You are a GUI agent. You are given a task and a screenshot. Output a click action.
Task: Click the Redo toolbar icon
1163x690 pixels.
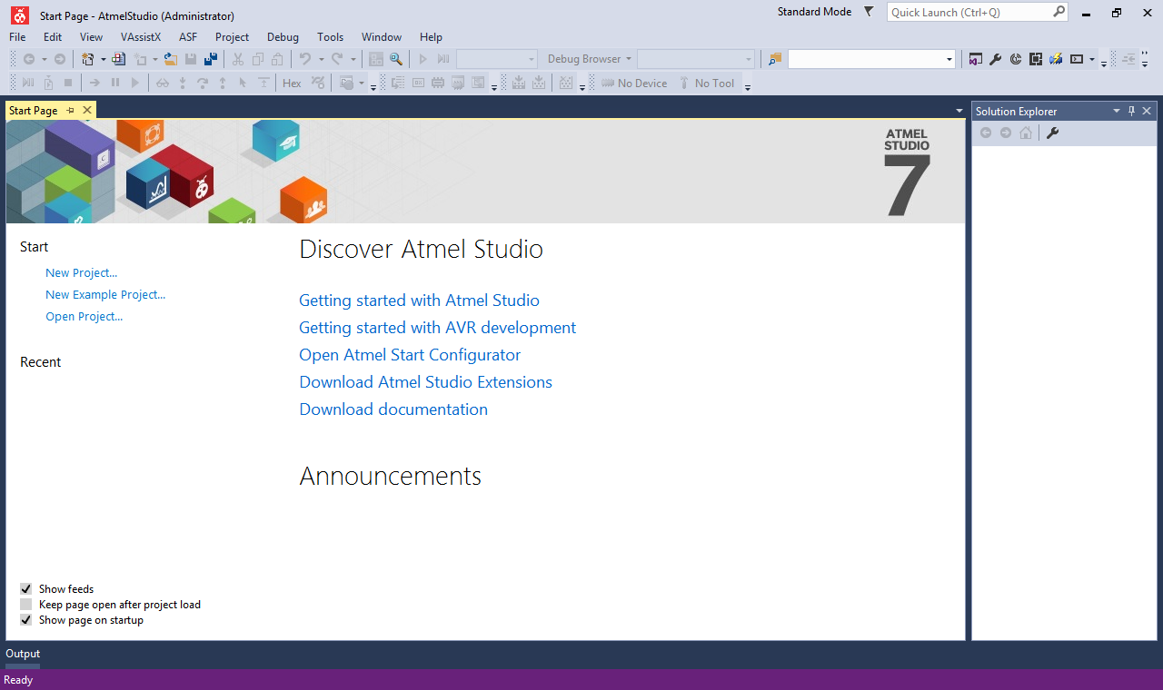[337, 59]
